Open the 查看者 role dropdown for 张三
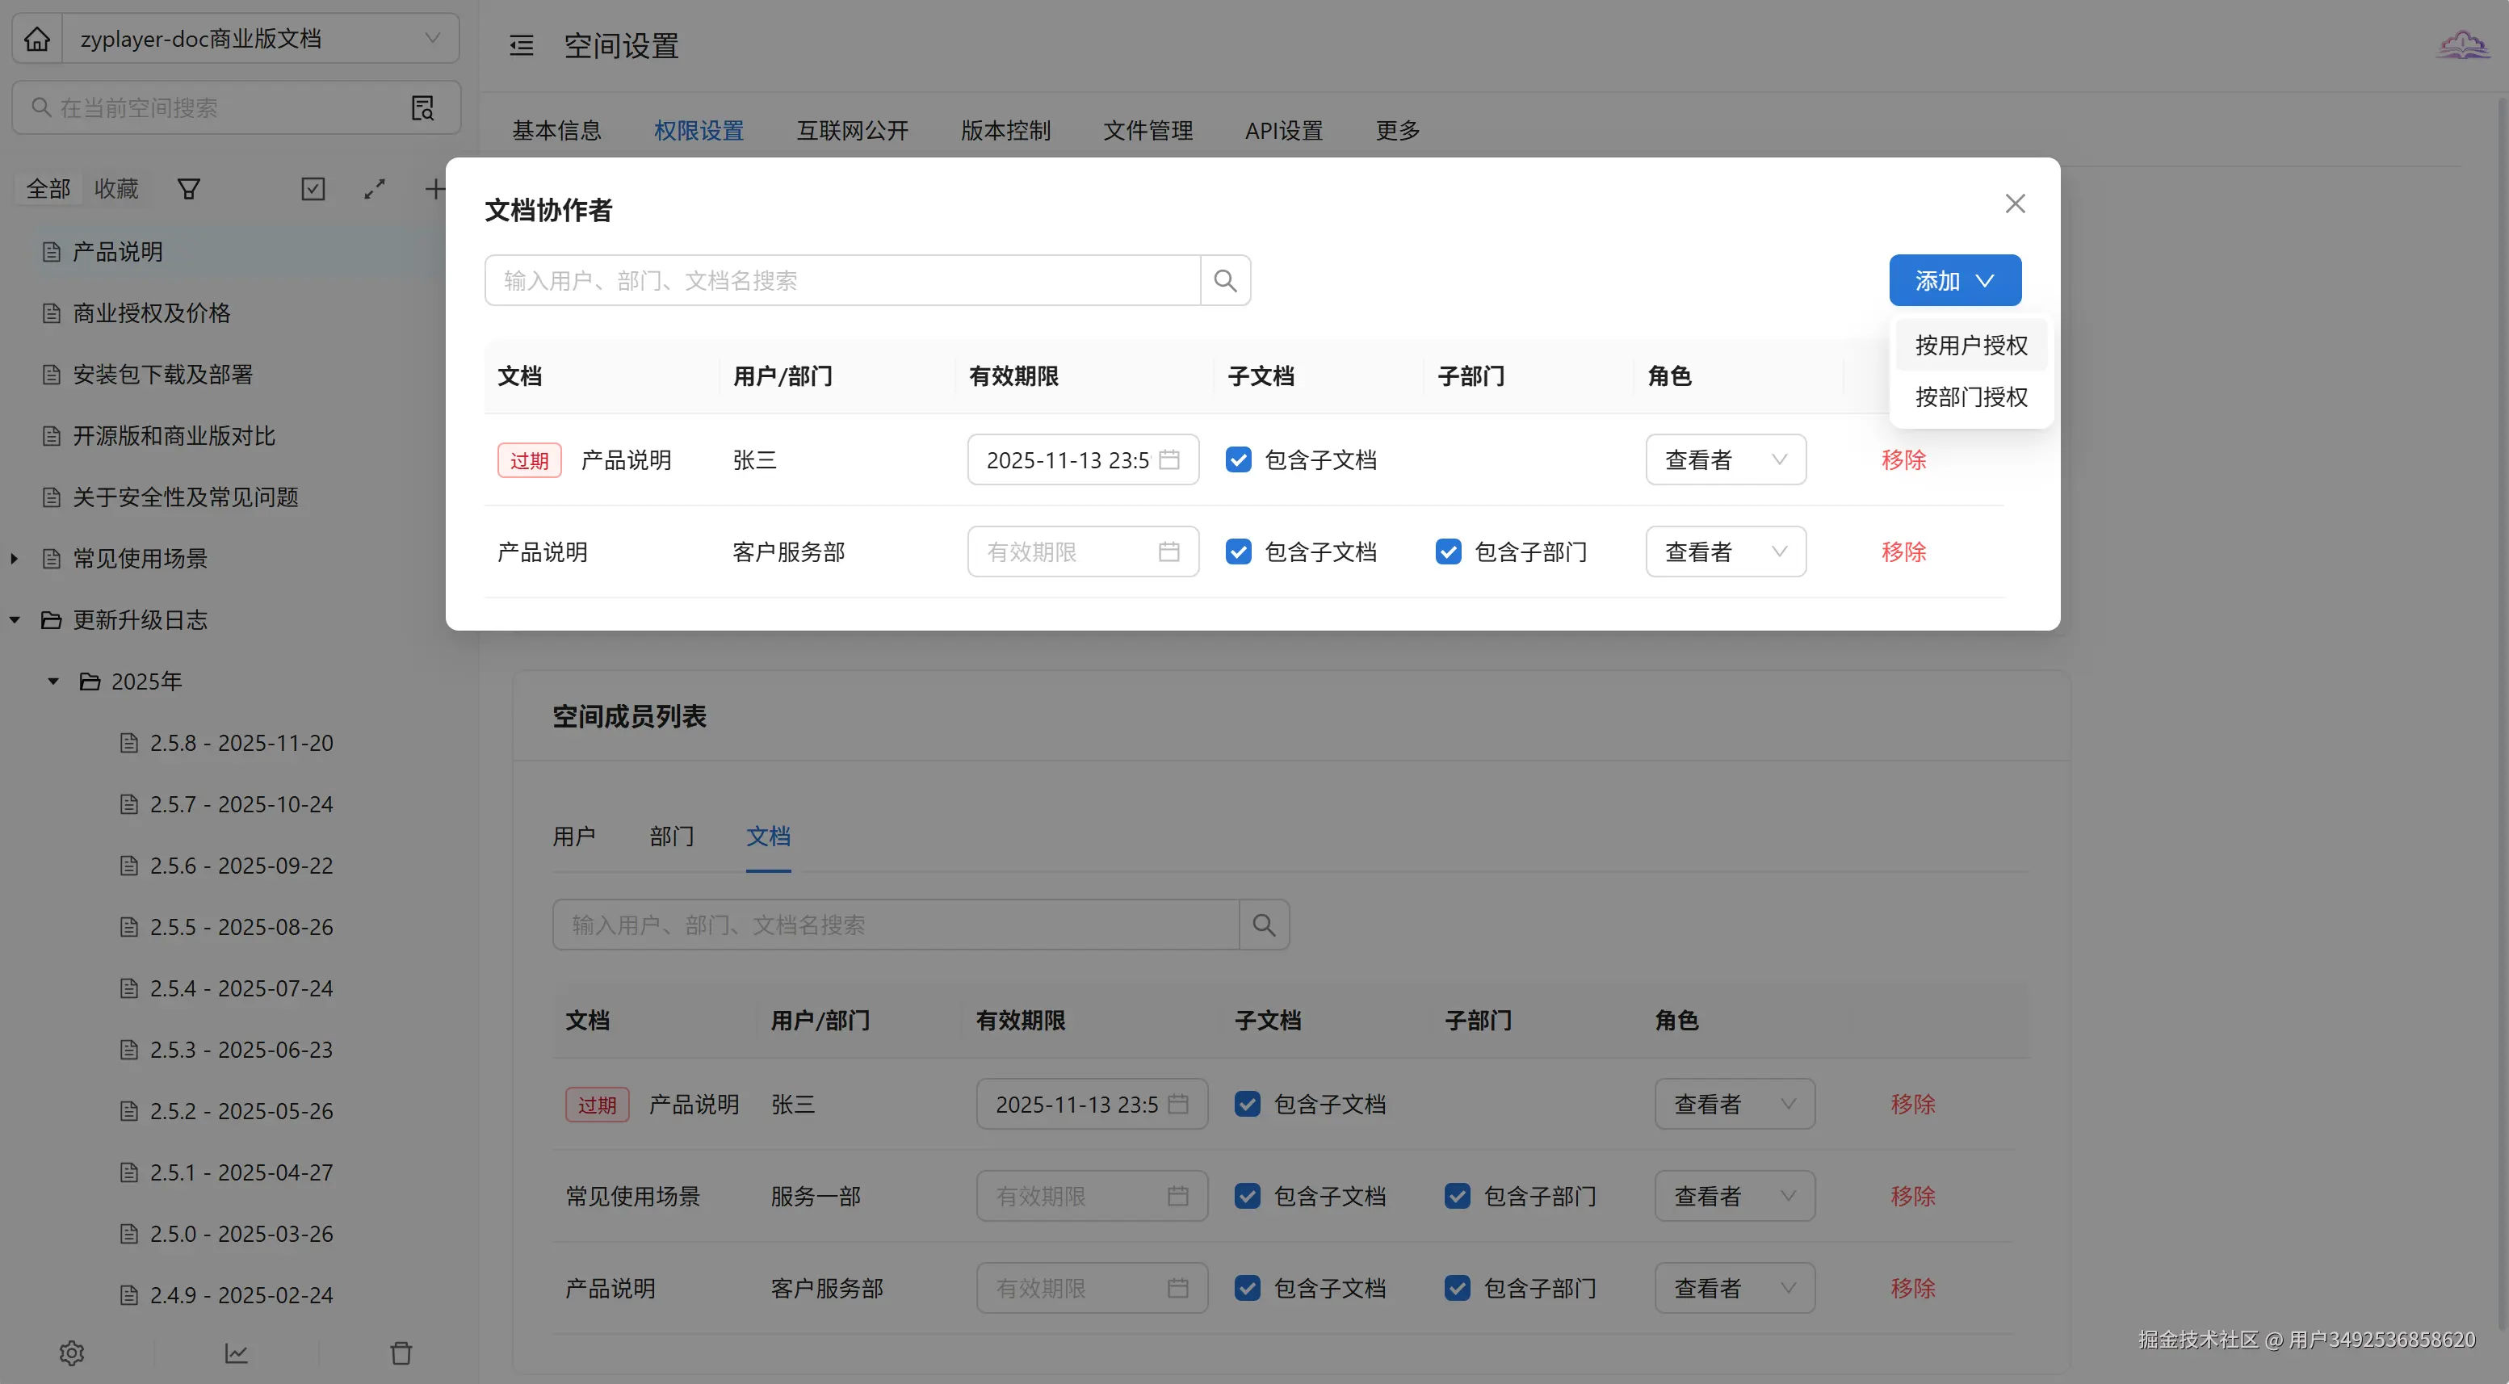The image size is (2509, 1384). 1725,459
